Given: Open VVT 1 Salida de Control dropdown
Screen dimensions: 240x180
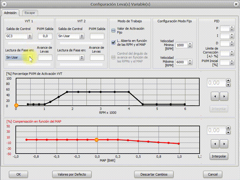Looking at the screenshot, I should [x=30, y=36].
